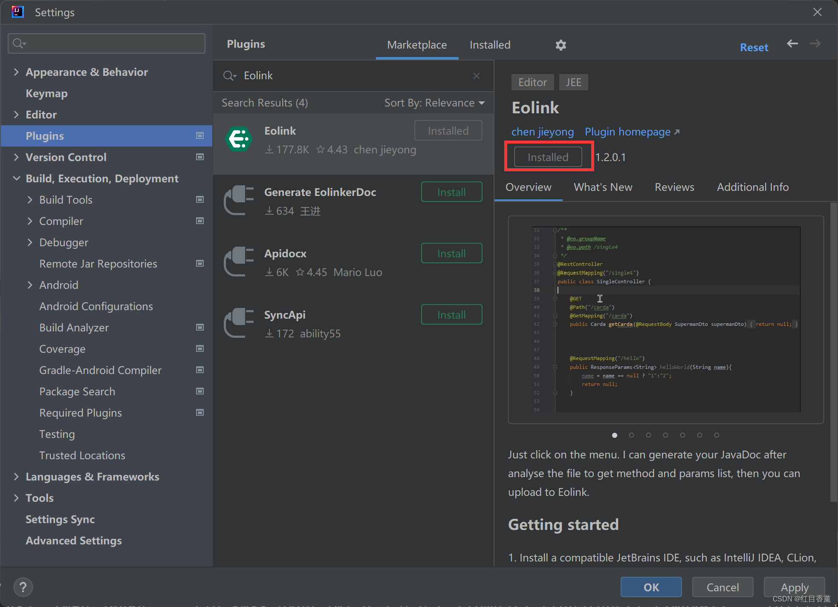Install the Generate EolinkerDoc plugin
The image size is (838, 607).
click(x=451, y=192)
